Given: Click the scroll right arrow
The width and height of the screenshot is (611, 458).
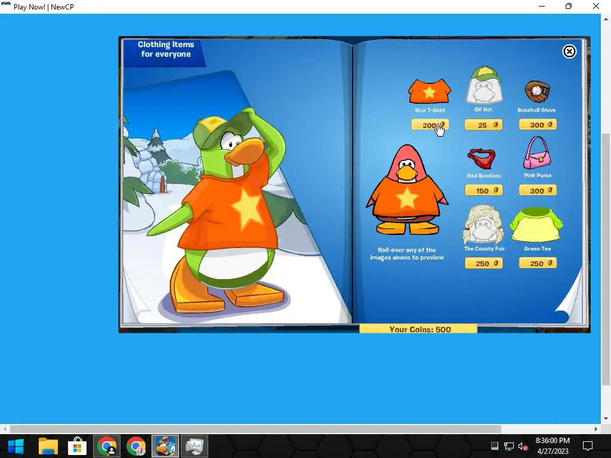Looking at the screenshot, I should pos(596,429).
